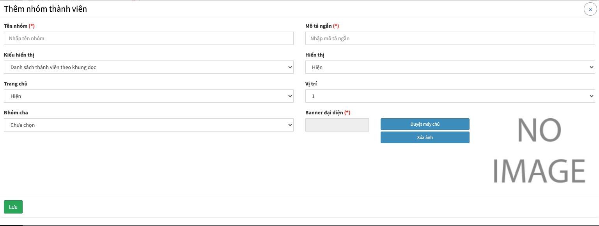This screenshot has width=599, height=226.
Task: Click the Xóa ảnh button
Action: pyautogui.click(x=425, y=137)
